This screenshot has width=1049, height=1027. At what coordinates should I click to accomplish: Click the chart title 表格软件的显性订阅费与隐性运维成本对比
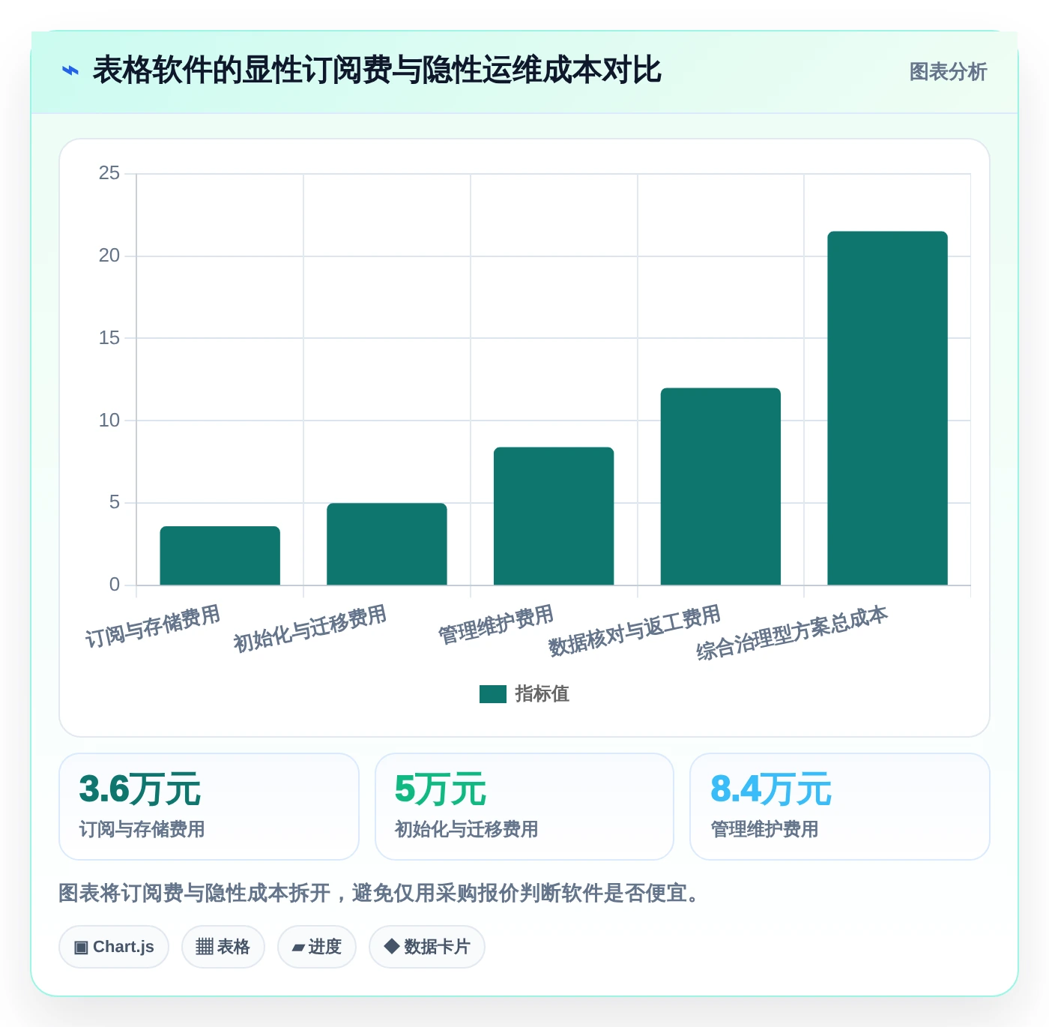click(x=377, y=70)
